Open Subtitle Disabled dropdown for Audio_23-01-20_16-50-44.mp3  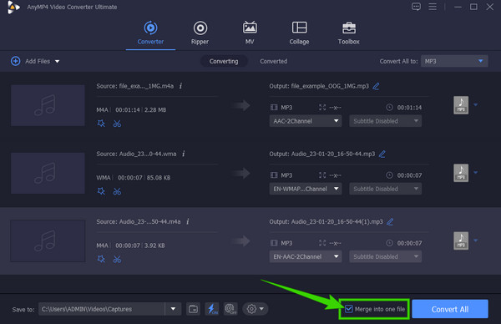click(x=385, y=189)
